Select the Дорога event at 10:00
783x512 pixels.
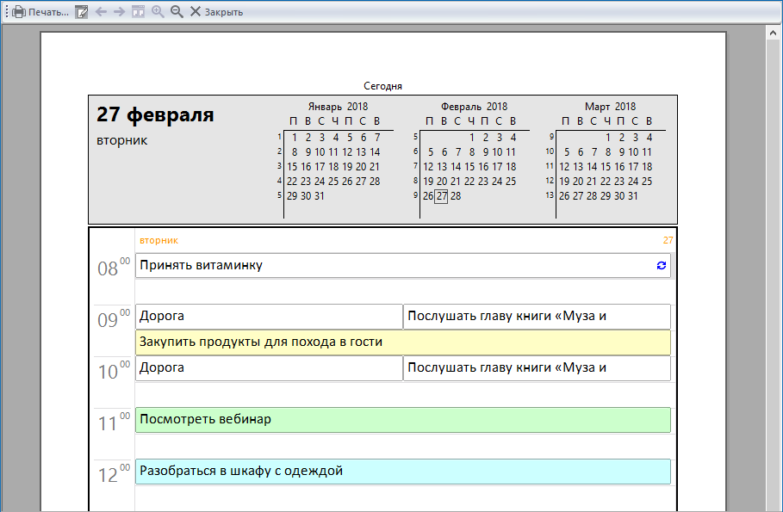pyautogui.click(x=269, y=368)
